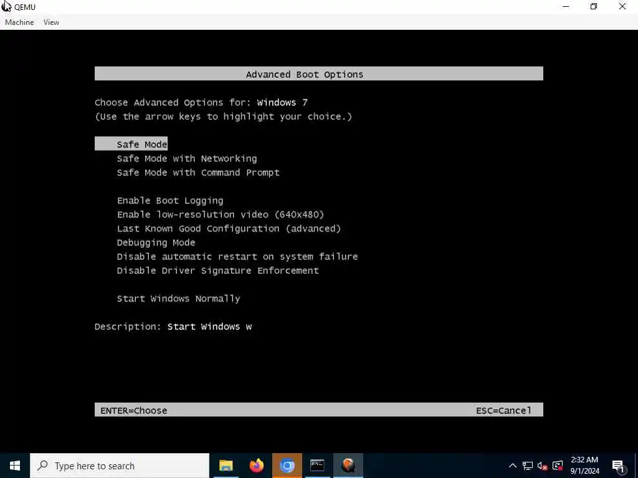Click the QEMU app icon in title bar
Viewport: 638px width, 478px height.
click(6, 6)
